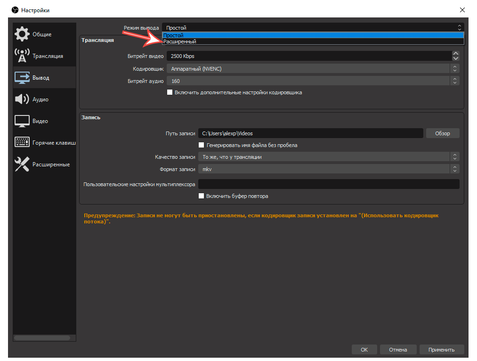The image size is (477, 361).
Task: Click the Обзор browse button
Action: [x=442, y=133]
